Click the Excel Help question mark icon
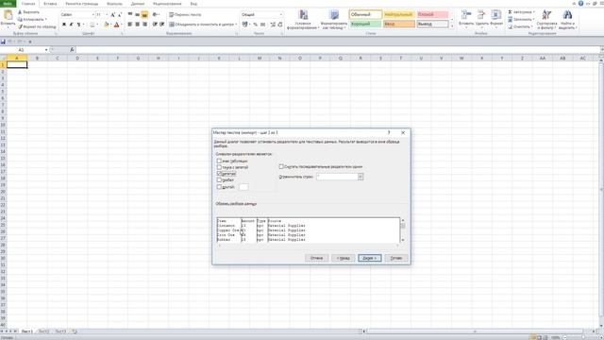This screenshot has width=604, height=340. pos(580,4)
